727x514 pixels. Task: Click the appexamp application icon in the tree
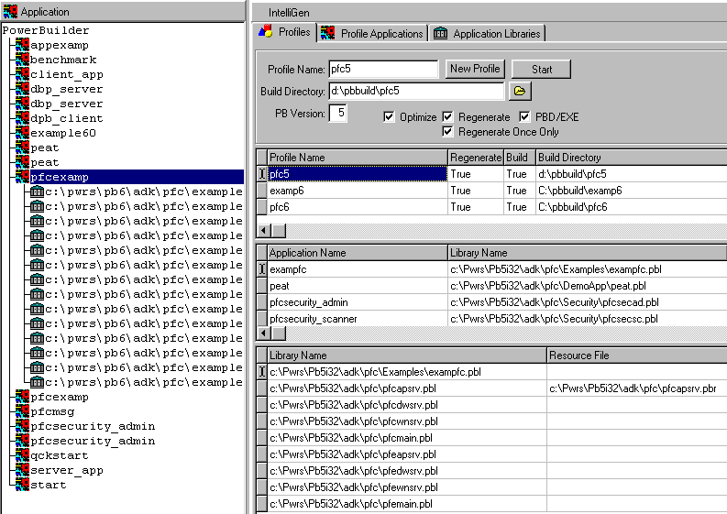[22, 45]
